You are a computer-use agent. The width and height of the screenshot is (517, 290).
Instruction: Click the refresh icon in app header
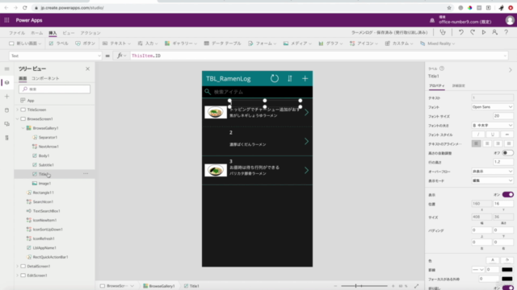275,79
